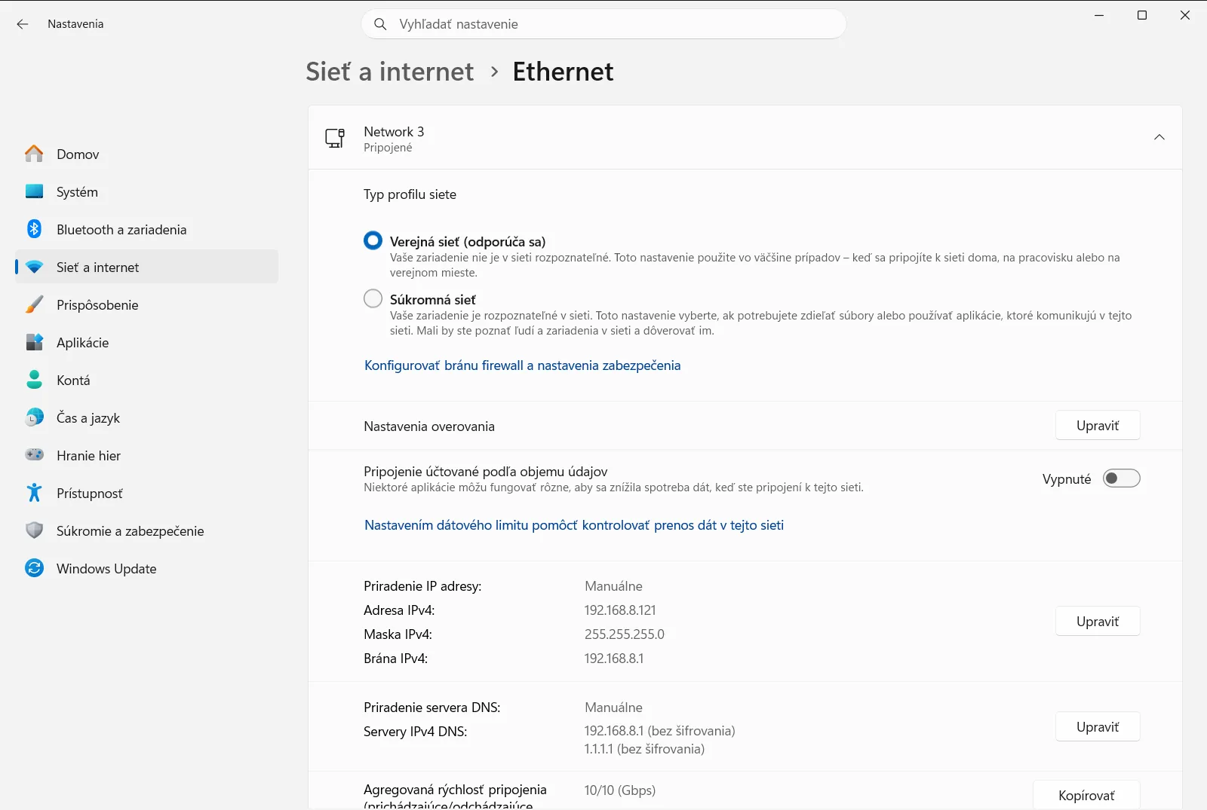Click the search magnifier icon
The height and width of the screenshot is (810, 1207).
381,24
